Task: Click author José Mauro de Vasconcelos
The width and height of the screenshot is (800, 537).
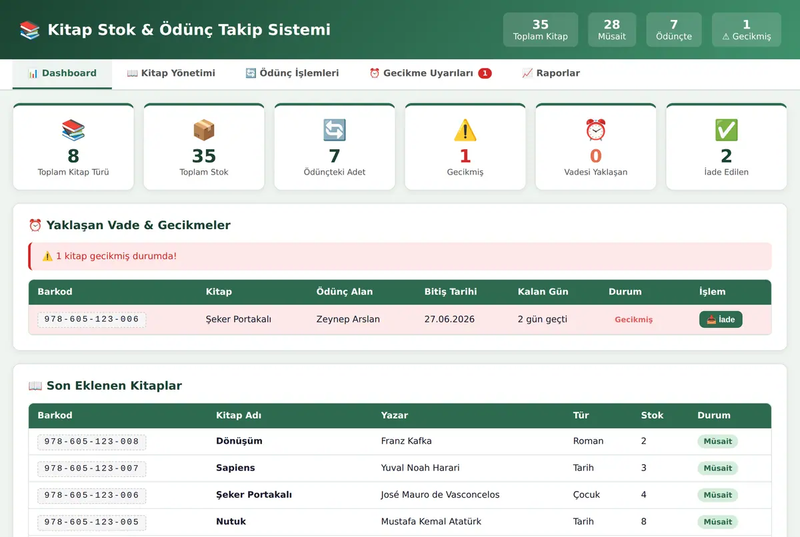Action: click(440, 494)
